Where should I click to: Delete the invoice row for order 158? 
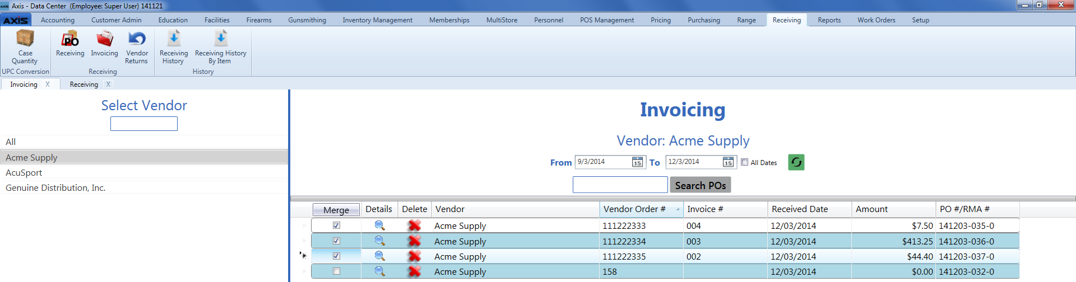(414, 271)
